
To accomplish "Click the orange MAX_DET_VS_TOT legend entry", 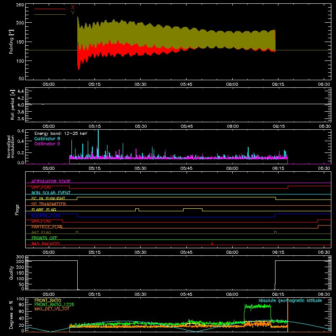I will click(52, 309).
